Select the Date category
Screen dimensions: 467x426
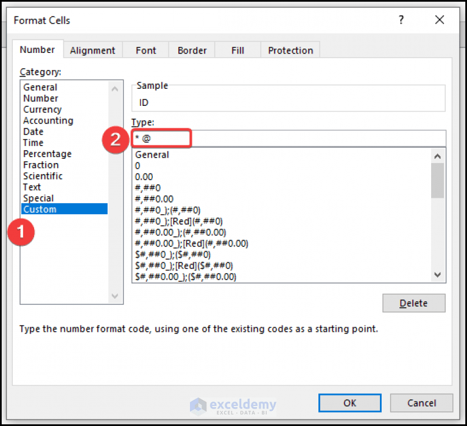point(65,131)
